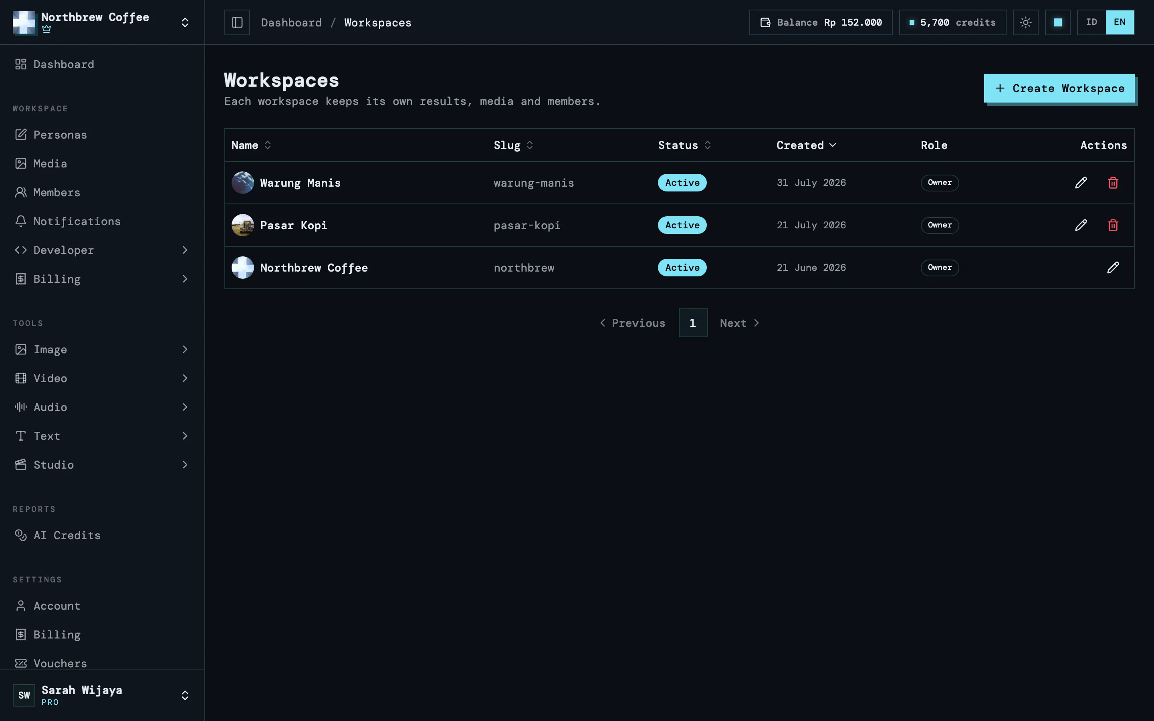Delete the Pasar Kopi workspace
1154x721 pixels.
point(1113,225)
